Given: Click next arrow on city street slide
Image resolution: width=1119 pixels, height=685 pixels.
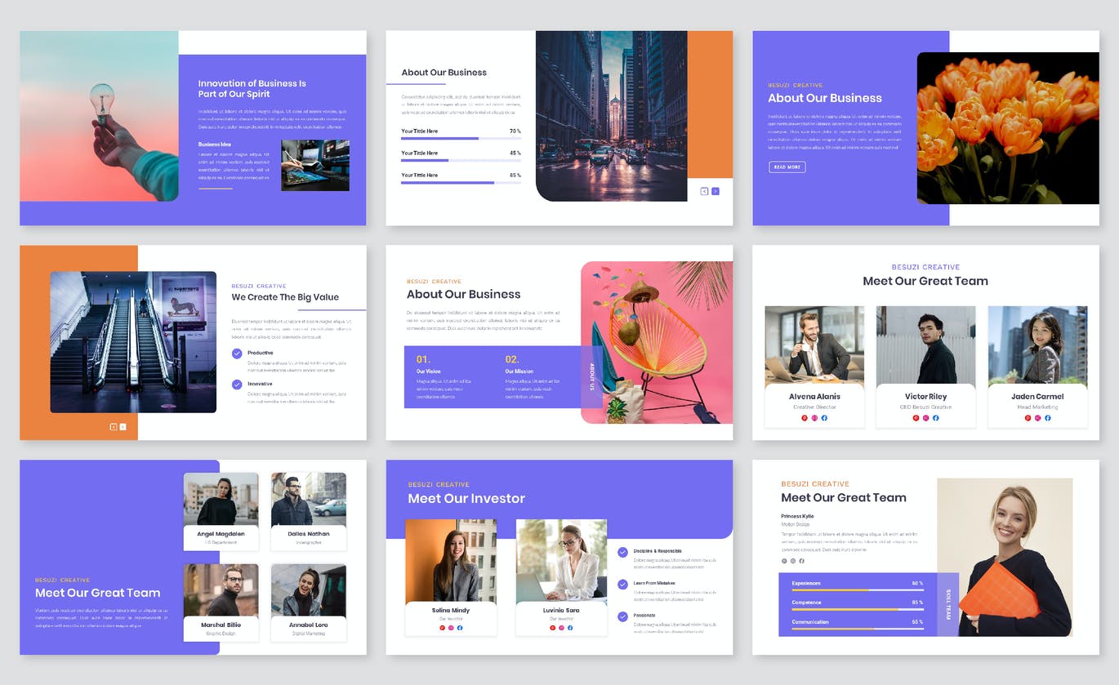Looking at the screenshot, I should (x=716, y=191).
